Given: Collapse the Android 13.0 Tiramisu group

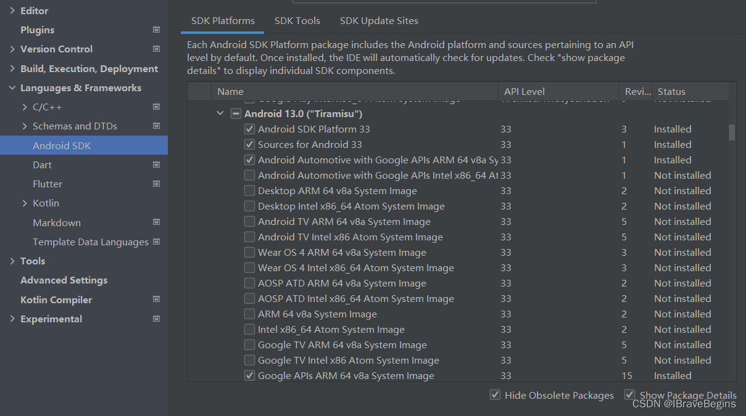Looking at the screenshot, I should click(x=220, y=113).
